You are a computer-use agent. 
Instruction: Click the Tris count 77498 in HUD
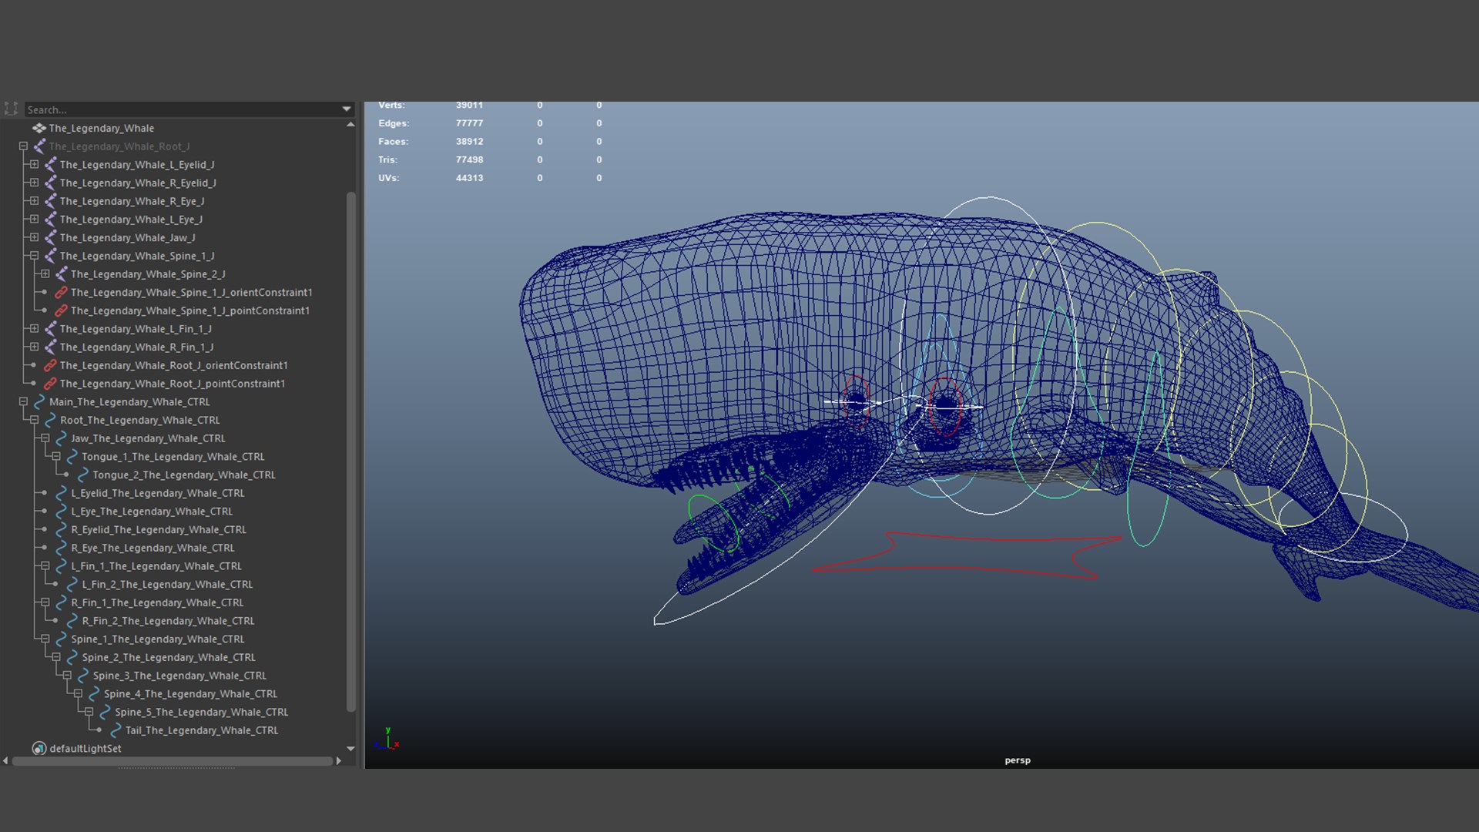coord(469,159)
